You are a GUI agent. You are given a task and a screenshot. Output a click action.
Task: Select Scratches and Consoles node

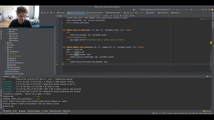[14, 74]
